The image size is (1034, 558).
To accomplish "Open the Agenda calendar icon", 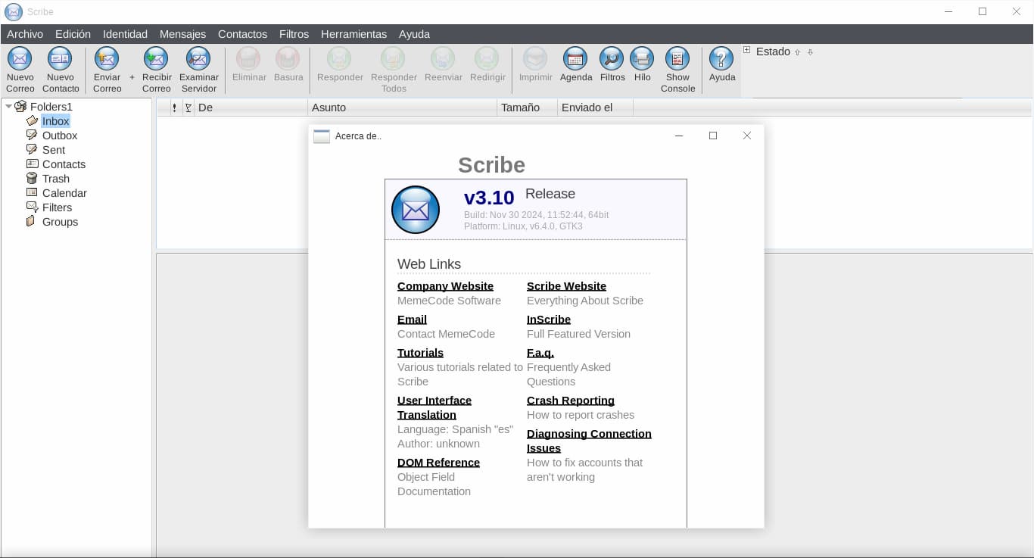I will coord(575,58).
